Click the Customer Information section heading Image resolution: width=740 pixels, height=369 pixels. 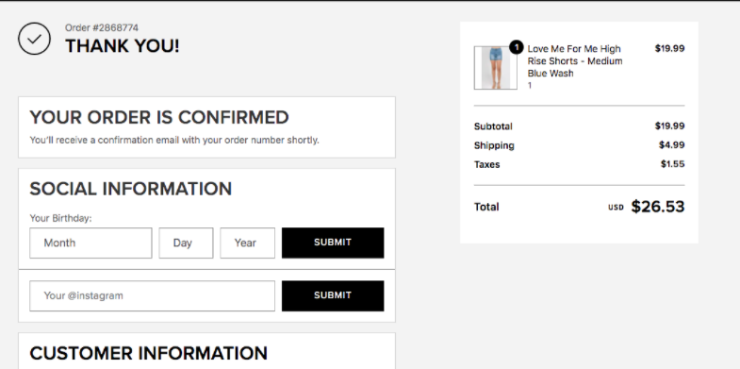(x=149, y=353)
